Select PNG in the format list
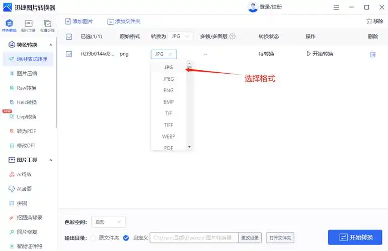Image resolution: width=388 pixels, height=251 pixels. point(169,90)
